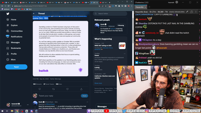Open the dashboard bookmark

(x=5, y=9)
